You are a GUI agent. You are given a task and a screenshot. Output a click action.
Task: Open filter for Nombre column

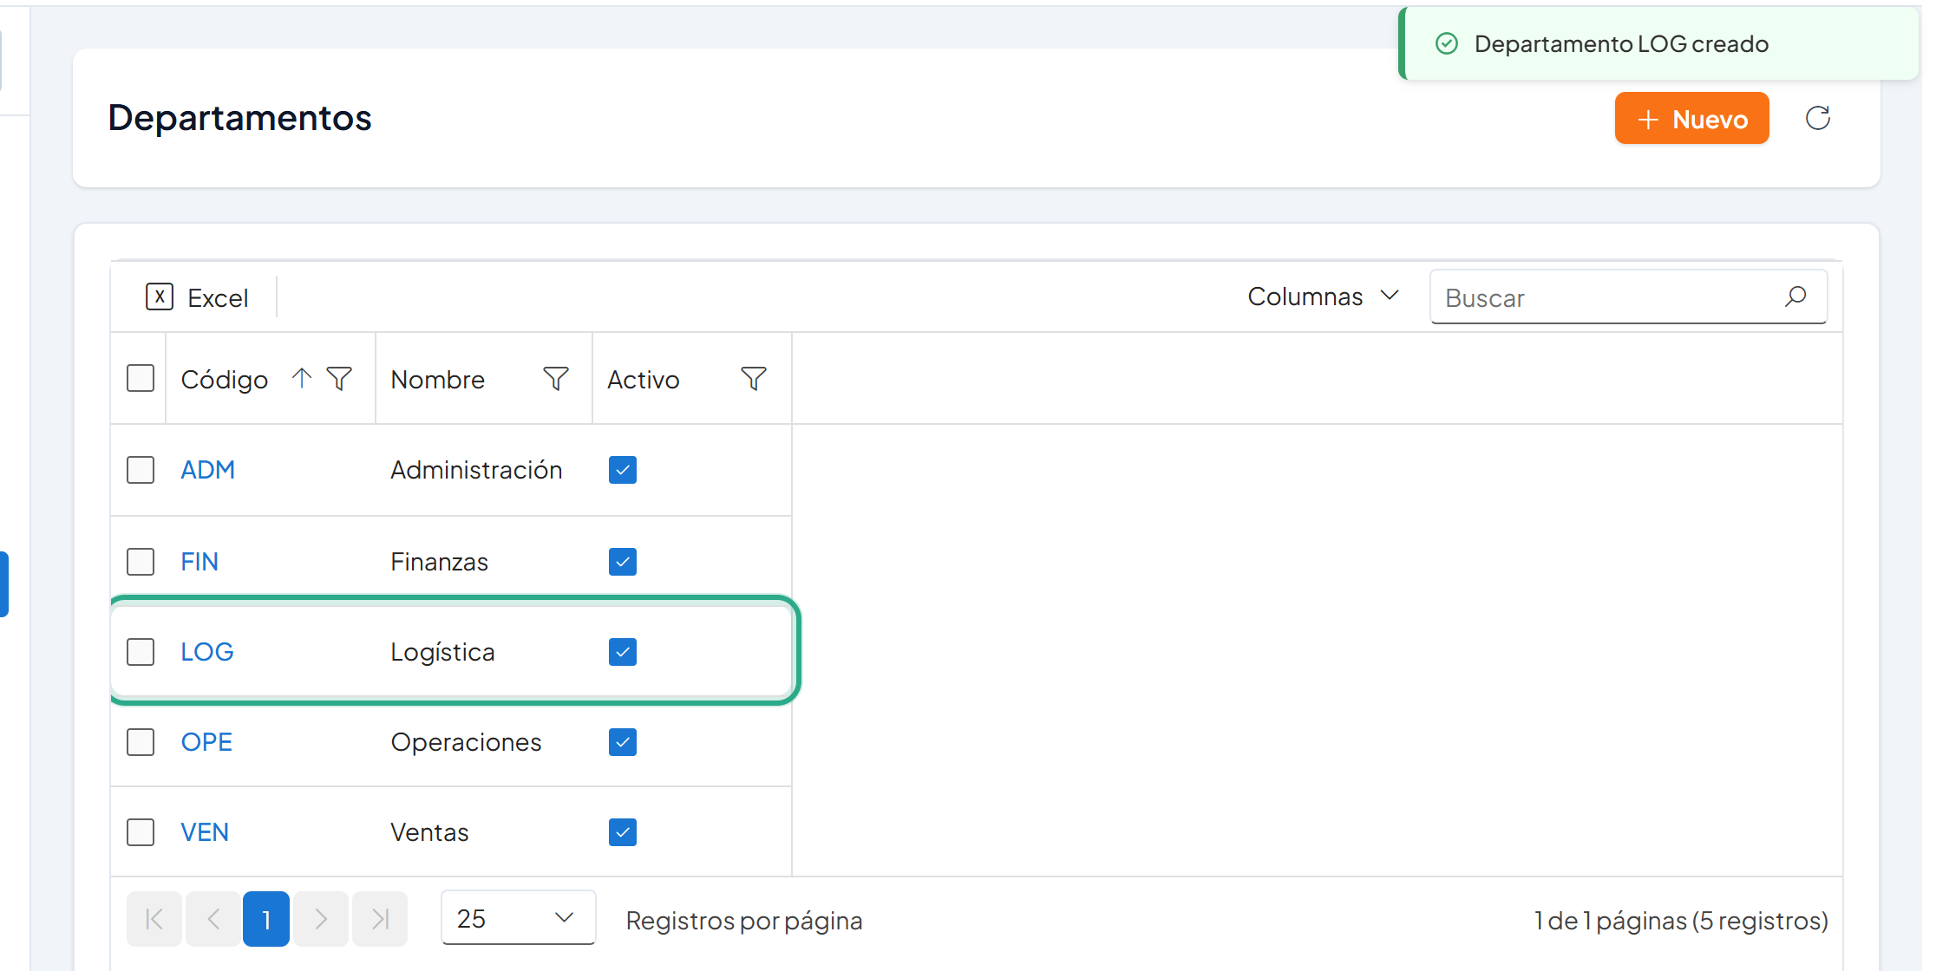pyautogui.click(x=556, y=378)
